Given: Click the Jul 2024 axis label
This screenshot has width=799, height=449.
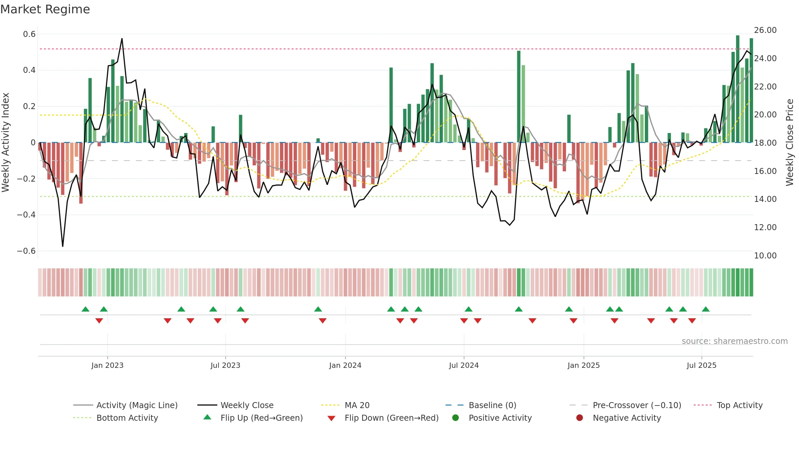Looking at the screenshot, I should point(464,366).
